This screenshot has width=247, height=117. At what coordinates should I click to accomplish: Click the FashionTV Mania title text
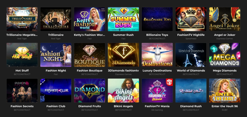157,106
